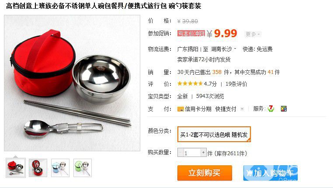
Task: Select the packed red bag thumbnail
Action: (38, 168)
